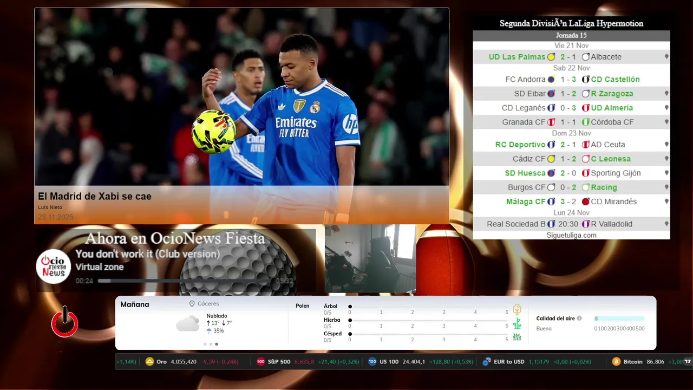The width and height of the screenshot is (693, 390).
Task: Select the third weather carousel dot
Action: (x=217, y=344)
